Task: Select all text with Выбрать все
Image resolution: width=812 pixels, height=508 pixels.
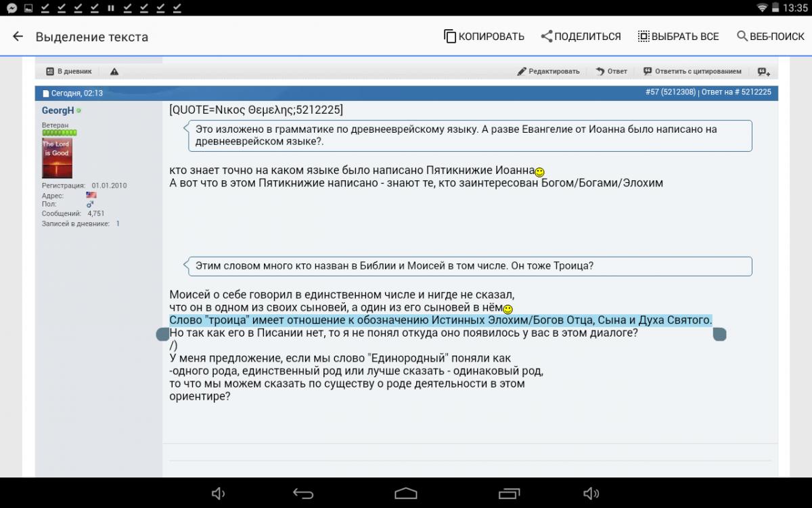Action: tap(678, 37)
